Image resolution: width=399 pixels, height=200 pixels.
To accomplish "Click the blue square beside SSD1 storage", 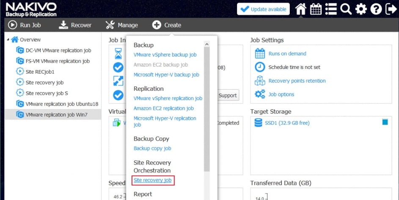I will pyautogui.click(x=385, y=122).
